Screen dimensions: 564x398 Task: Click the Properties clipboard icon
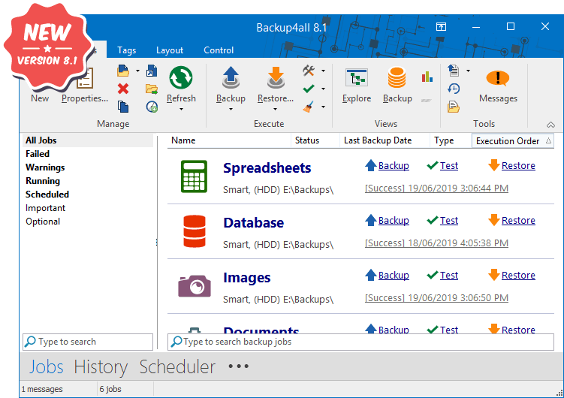click(86, 78)
